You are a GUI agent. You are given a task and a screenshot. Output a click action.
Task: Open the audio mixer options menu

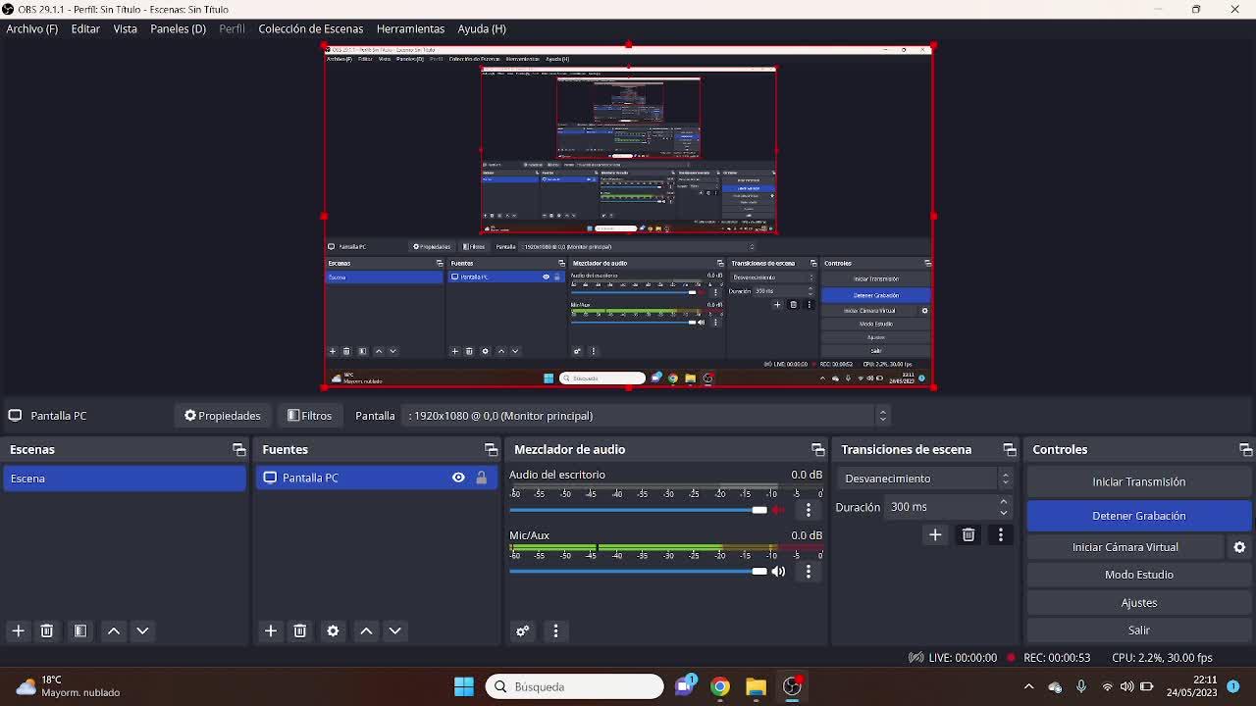(x=555, y=630)
